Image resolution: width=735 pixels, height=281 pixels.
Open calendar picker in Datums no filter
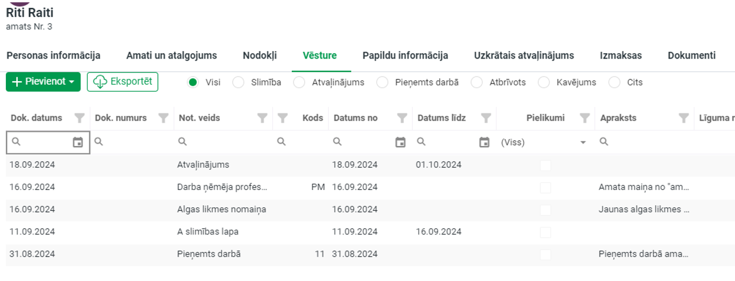coord(400,142)
